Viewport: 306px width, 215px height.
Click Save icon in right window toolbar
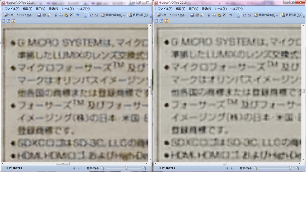[192, 15]
